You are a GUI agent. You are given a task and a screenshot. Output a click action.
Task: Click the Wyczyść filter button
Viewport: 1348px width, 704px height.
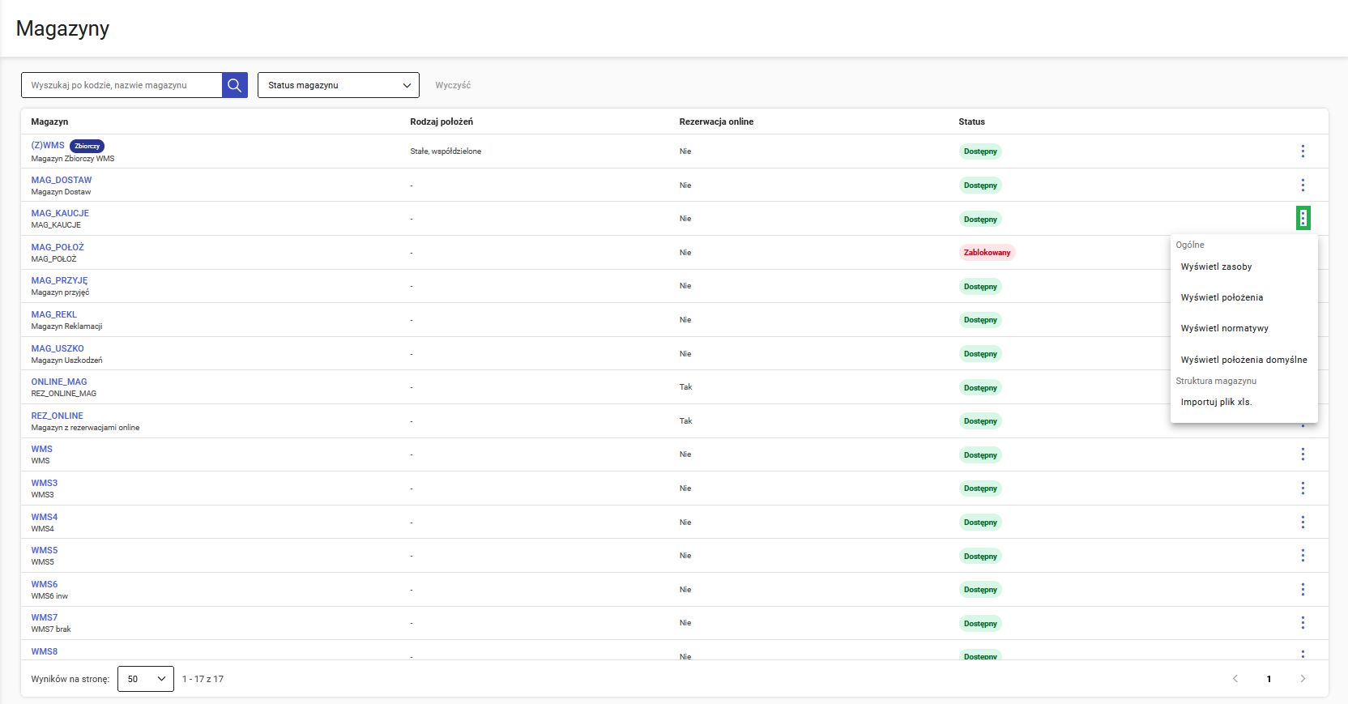(x=453, y=85)
